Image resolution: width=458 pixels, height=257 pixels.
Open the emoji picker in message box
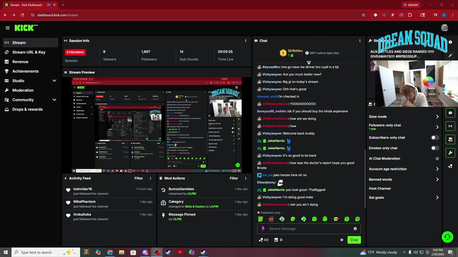click(x=355, y=229)
